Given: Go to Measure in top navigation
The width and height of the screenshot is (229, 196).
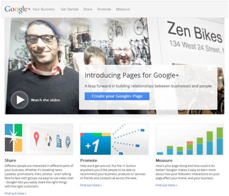Looking at the screenshot, I should (x=123, y=9).
